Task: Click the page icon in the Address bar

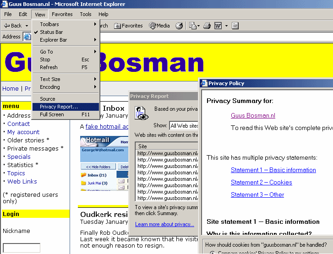Action: pyautogui.click(x=27, y=37)
